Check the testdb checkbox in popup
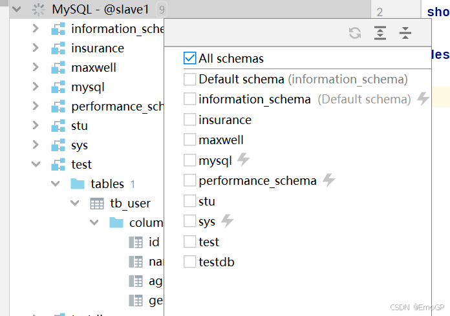 (x=189, y=262)
